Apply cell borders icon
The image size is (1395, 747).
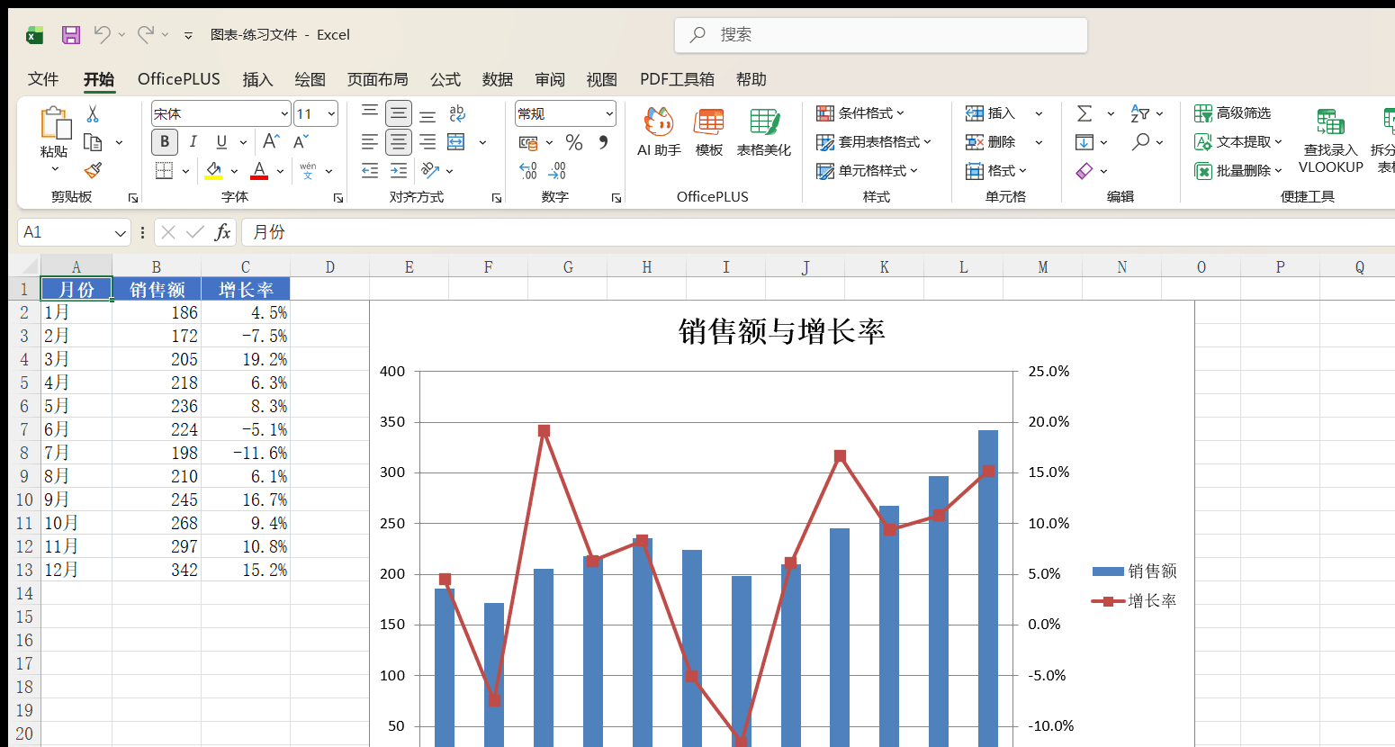click(164, 170)
